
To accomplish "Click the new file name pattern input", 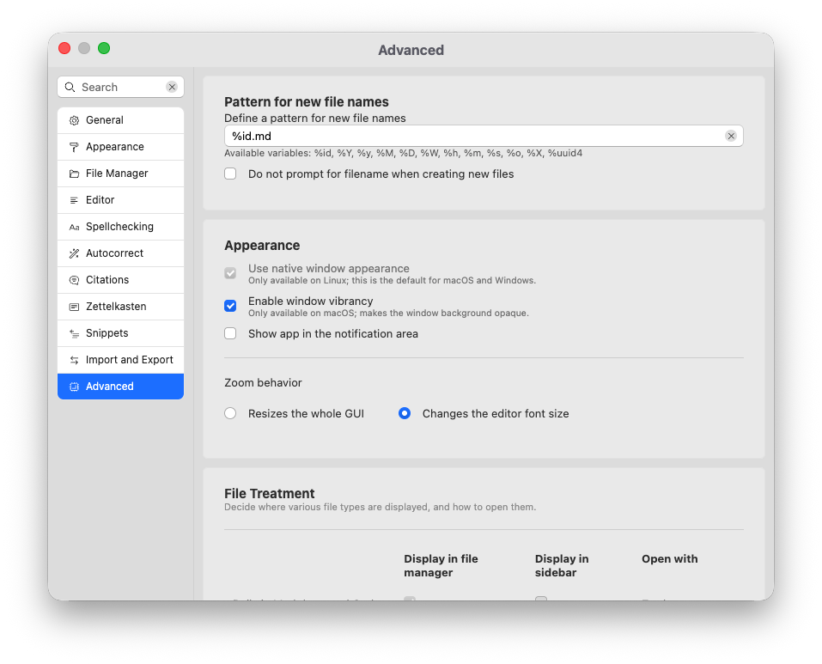I will [472, 136].
